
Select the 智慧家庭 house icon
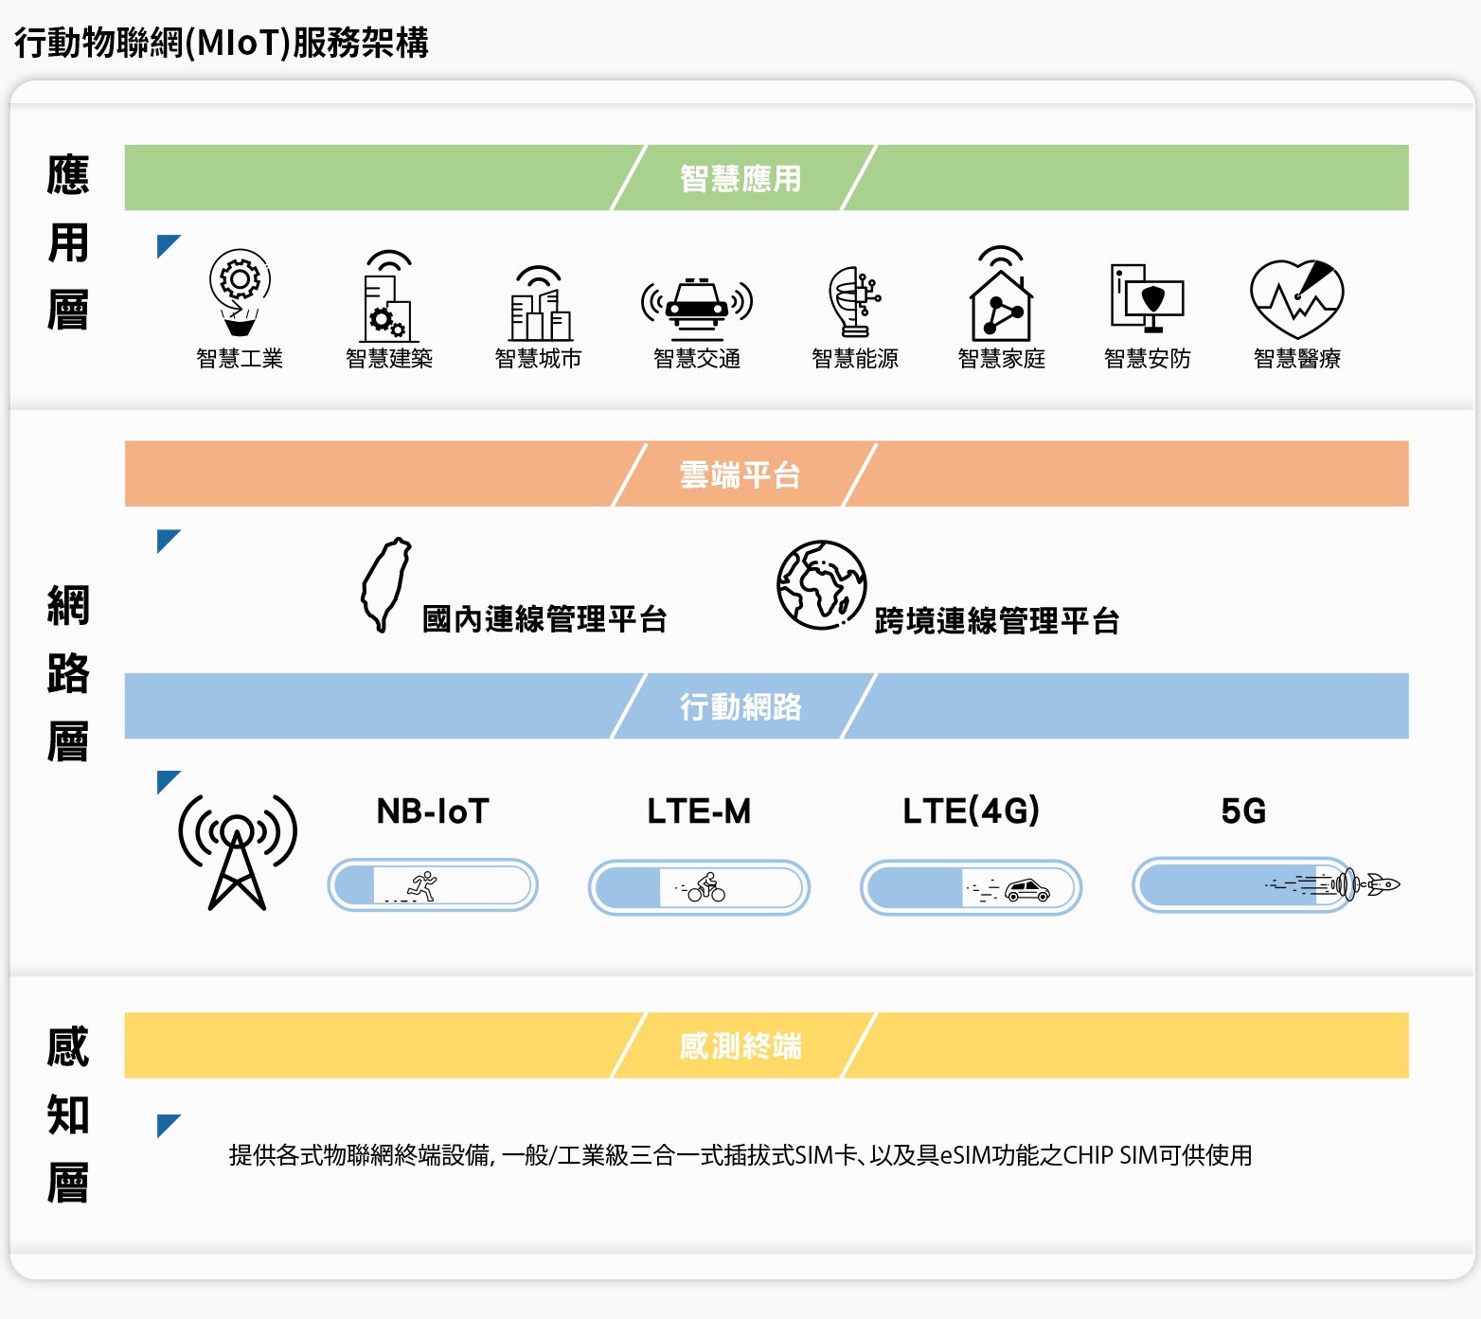coord(1001,293)
